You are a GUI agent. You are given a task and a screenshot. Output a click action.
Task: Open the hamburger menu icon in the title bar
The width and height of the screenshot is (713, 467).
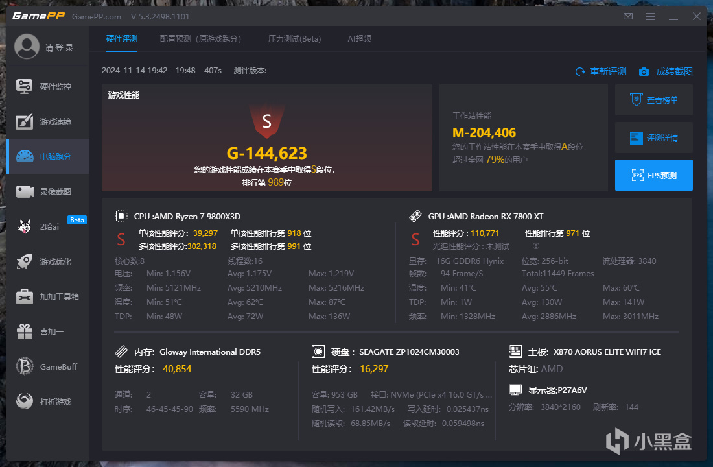click(651, 16)
